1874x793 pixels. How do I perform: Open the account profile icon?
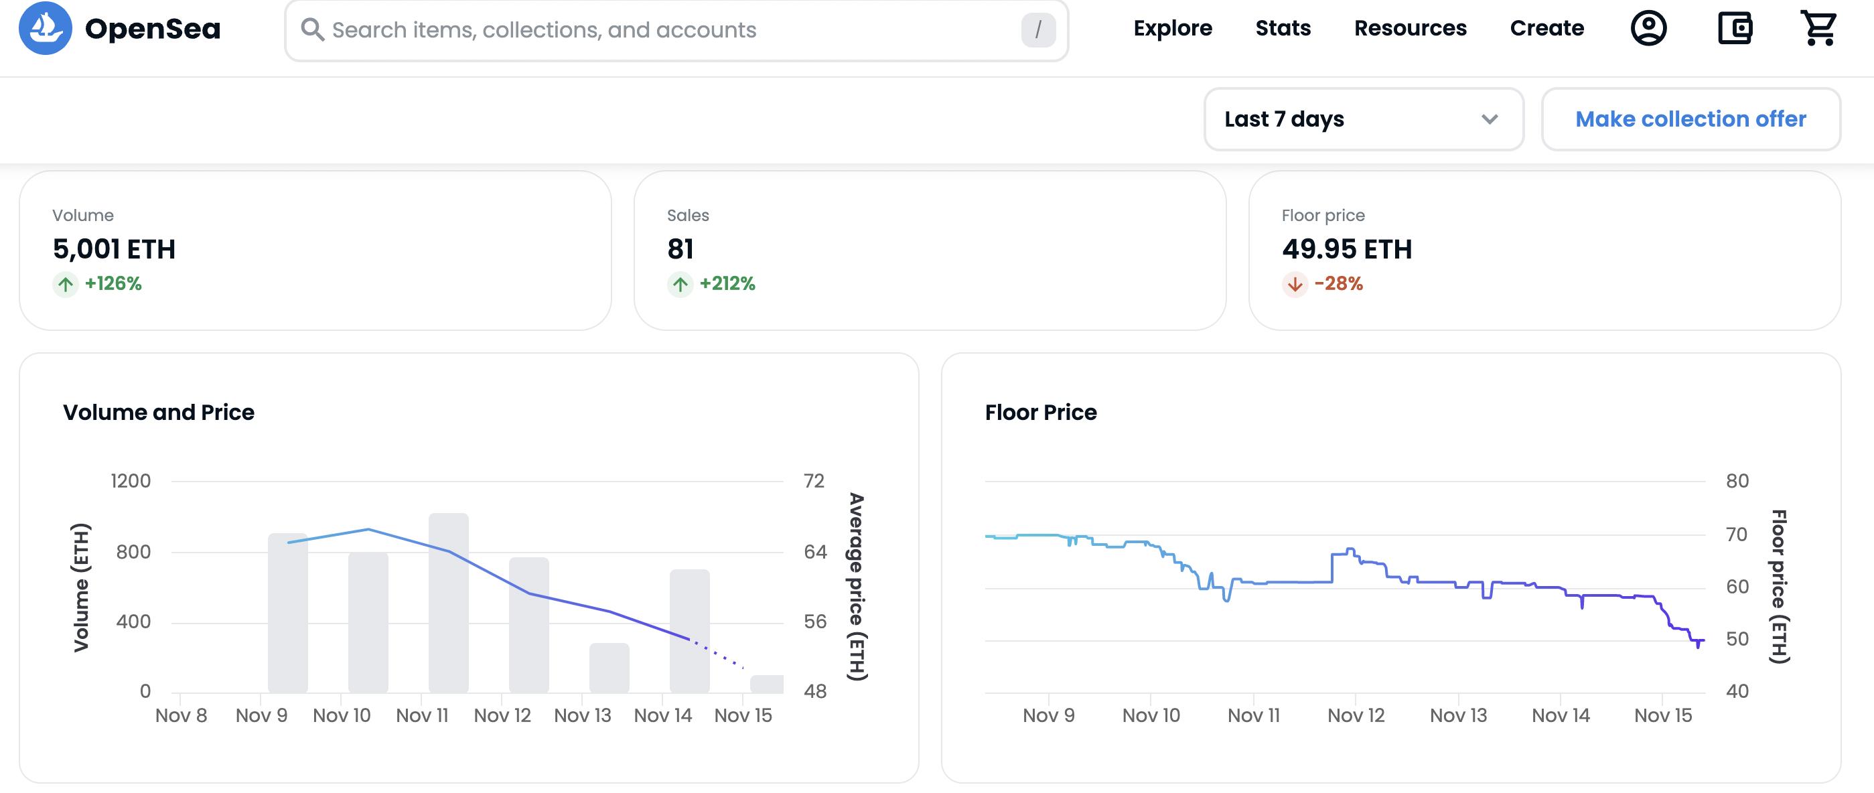1648,28
